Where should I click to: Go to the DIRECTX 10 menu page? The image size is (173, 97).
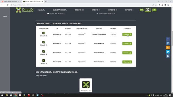point(113,10)
